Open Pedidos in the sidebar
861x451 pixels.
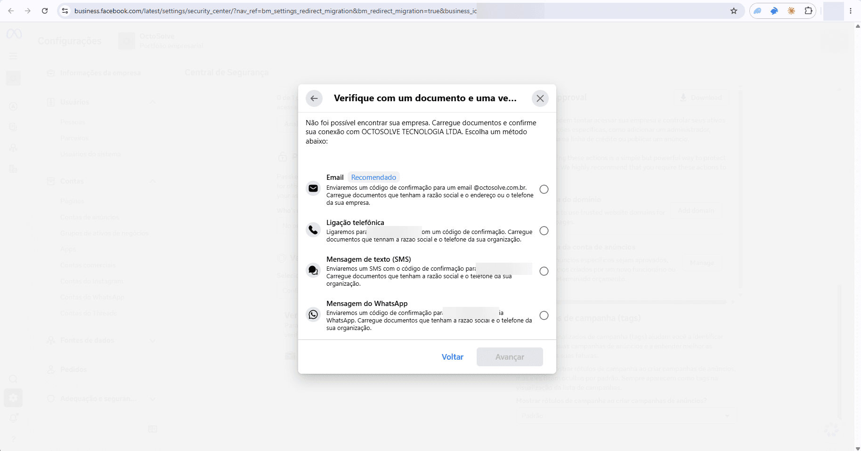point(73,370)
